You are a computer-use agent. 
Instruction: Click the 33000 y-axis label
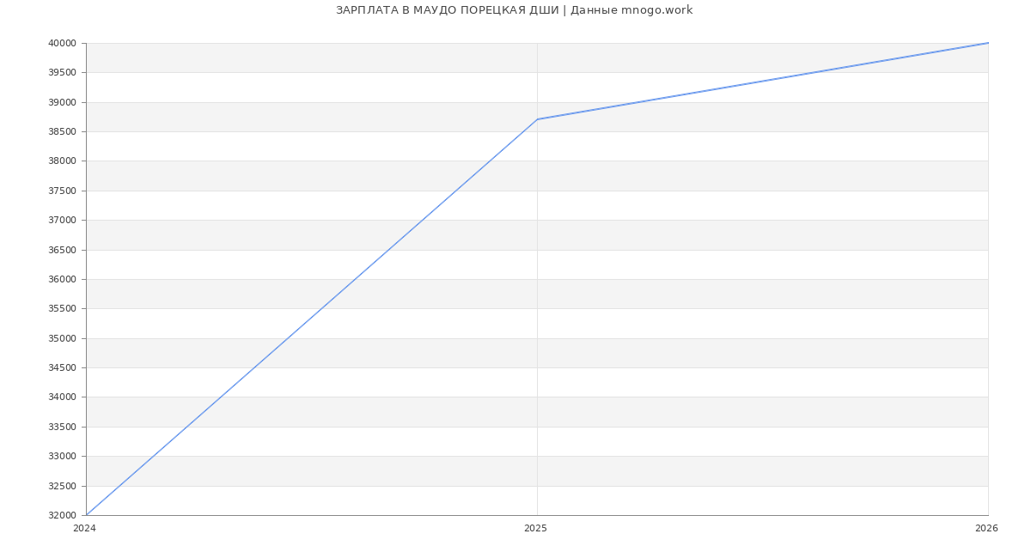pyautogui.click(x=63, y=457)
